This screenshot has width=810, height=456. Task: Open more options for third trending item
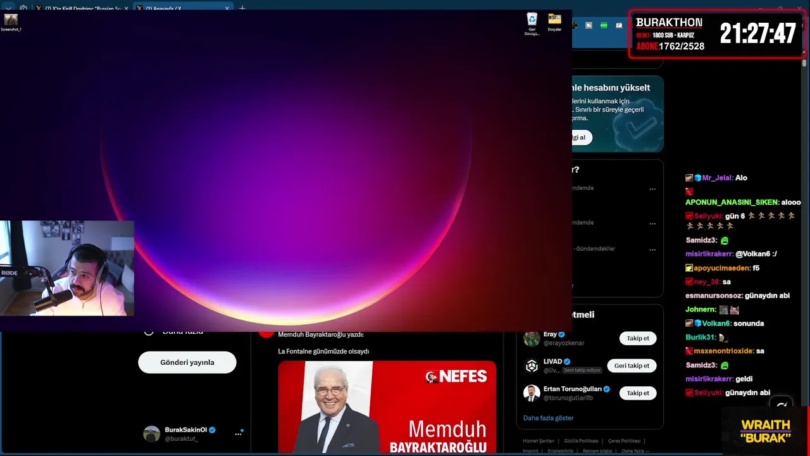[652, 250]
